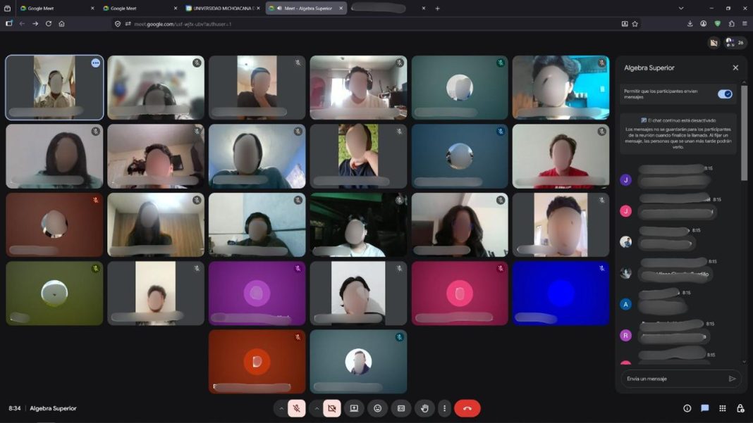753x423 pixels.
Task: Toggle the chat panel icon
Action: [x=704, y=408]
